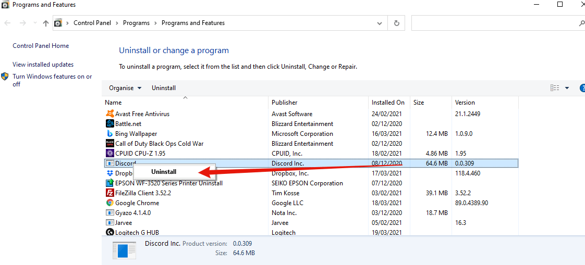Select EPSON WF-3520 Series Printer Uninstall

coord(169,183)
